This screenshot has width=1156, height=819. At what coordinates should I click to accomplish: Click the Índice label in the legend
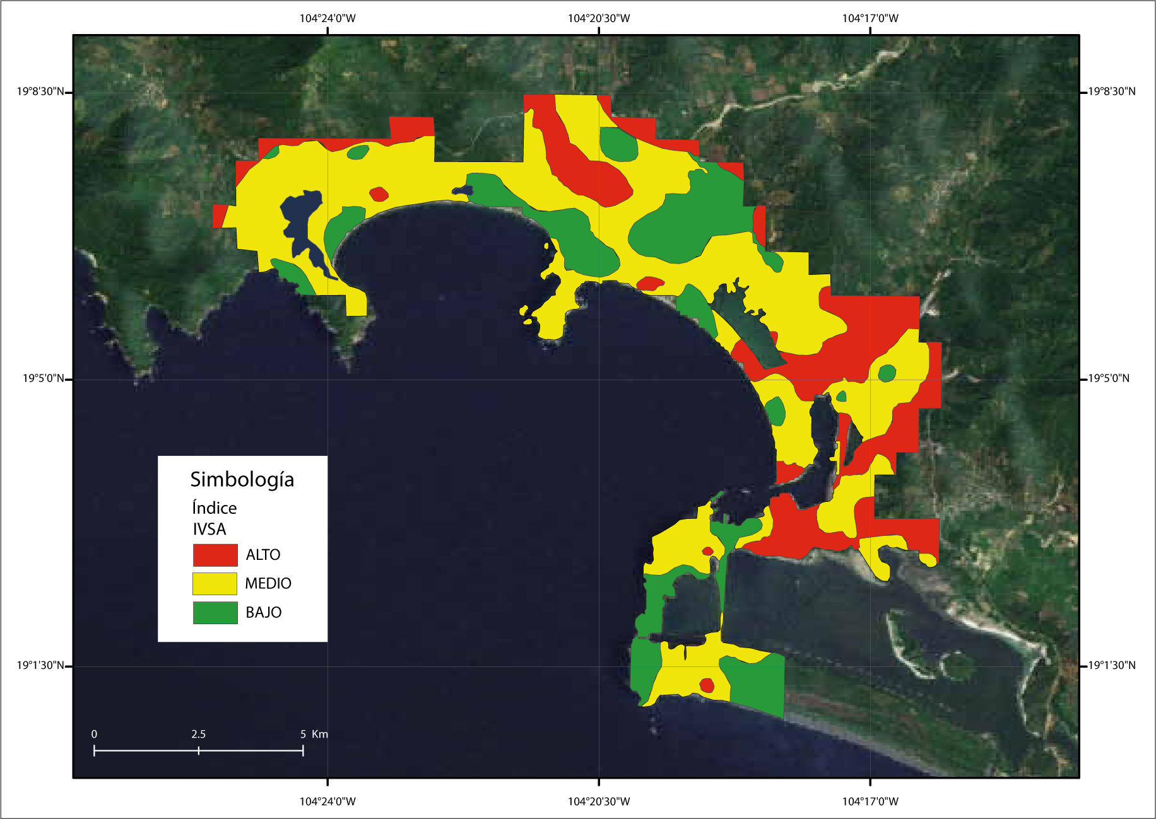click(x=215, y=508)
